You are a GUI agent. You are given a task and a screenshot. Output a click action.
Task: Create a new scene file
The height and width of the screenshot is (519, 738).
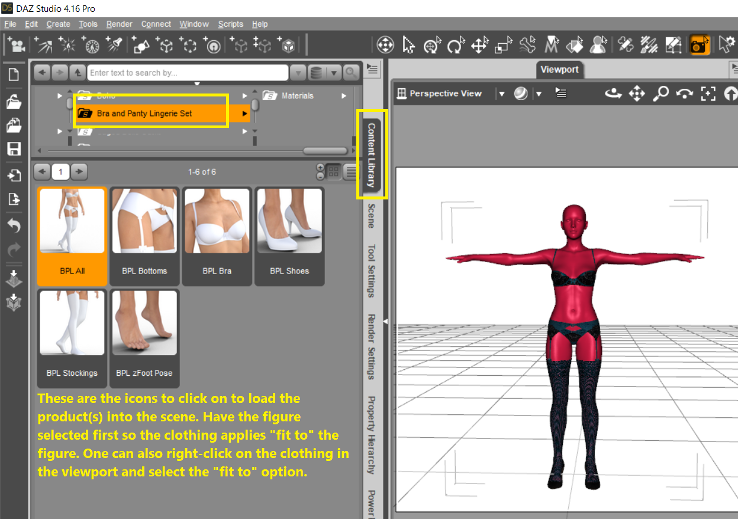point(14,75)
